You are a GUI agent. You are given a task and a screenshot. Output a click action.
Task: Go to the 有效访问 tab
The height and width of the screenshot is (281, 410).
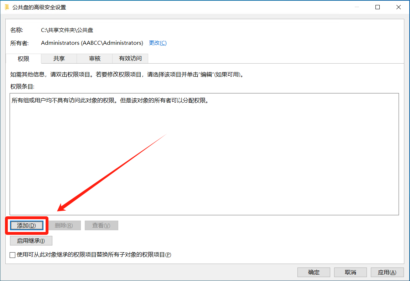click(x=130, y=59)
